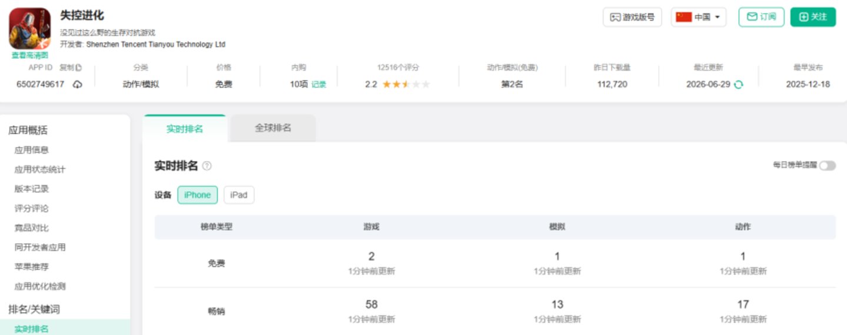This screenshot has width=847, height=335.
Task: Select the iPad device option
Action: coord(239,195)
